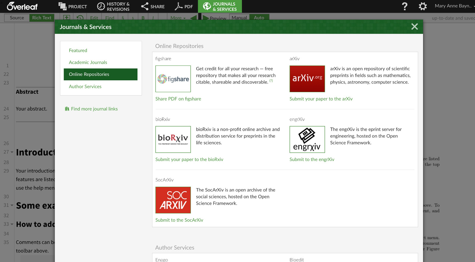This screenshot has height=262, width=475.
Task: Open the help question mark icon
Action: [x=405, y=6]
